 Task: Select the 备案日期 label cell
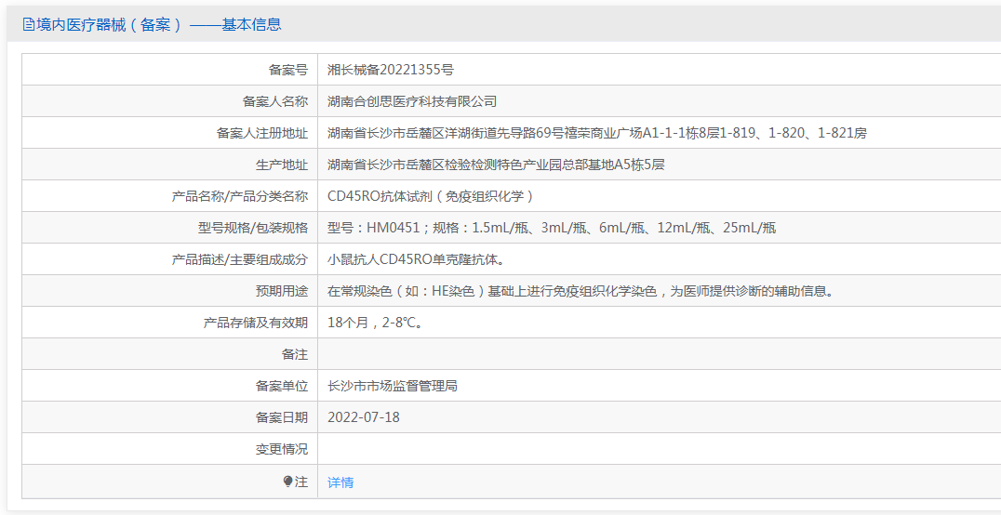[x=170, y=417]
